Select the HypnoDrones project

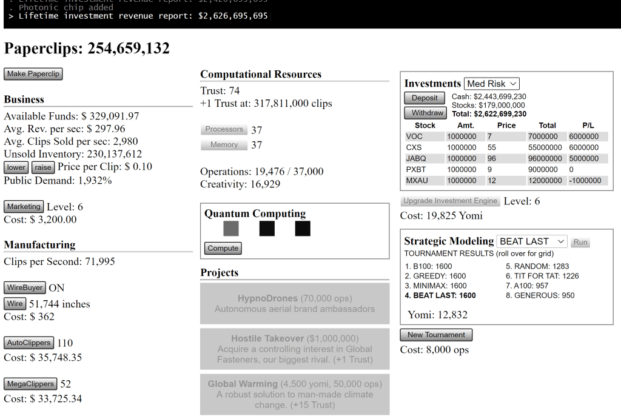pyautogui.click(x=295, y=303)
